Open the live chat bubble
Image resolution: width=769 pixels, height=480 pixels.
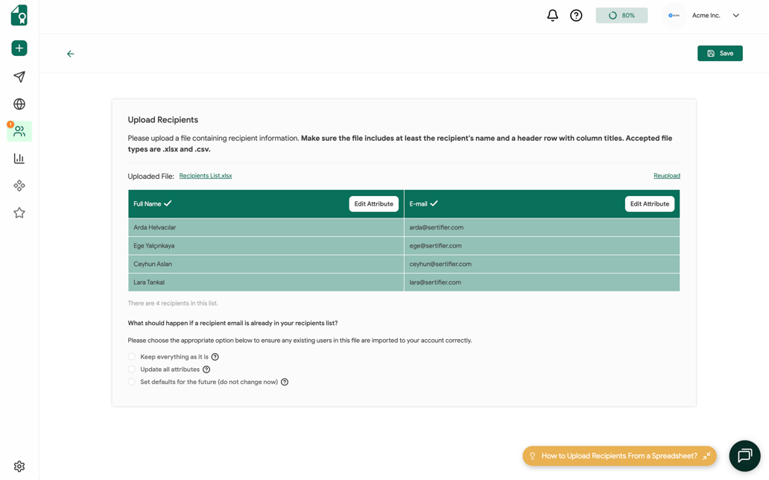(x=744, y=455)
